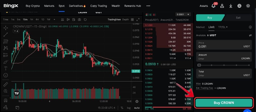Viewport: 256px width, 112px height.
Task: Open the Markets menu
Action: coord(49,6)
